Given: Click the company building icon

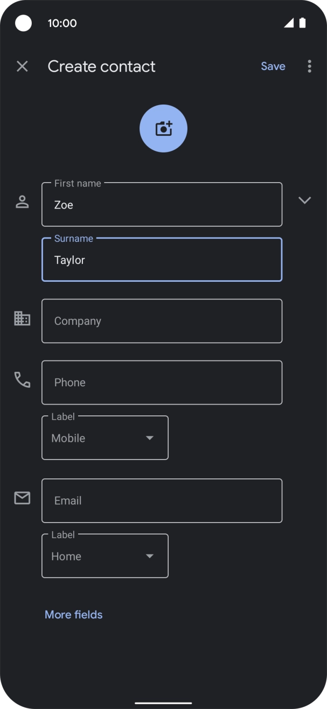Looking at the screenshot, I should point(22,318).
